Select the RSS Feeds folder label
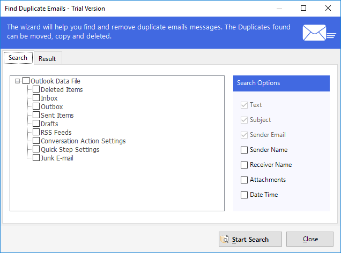Image resolution: width=341 pixels, height=253 pixels. (56, 132)
